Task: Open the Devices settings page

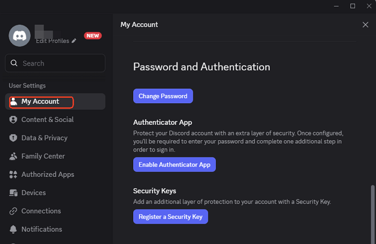Action: [x=55, y=192]
